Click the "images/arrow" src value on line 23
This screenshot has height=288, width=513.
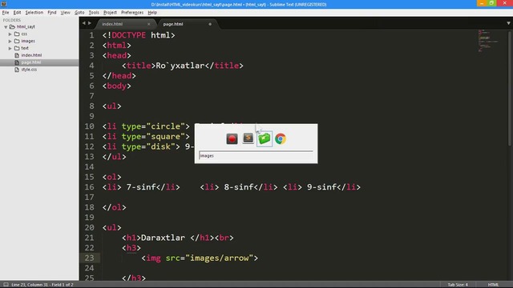[x=219, y=258]
